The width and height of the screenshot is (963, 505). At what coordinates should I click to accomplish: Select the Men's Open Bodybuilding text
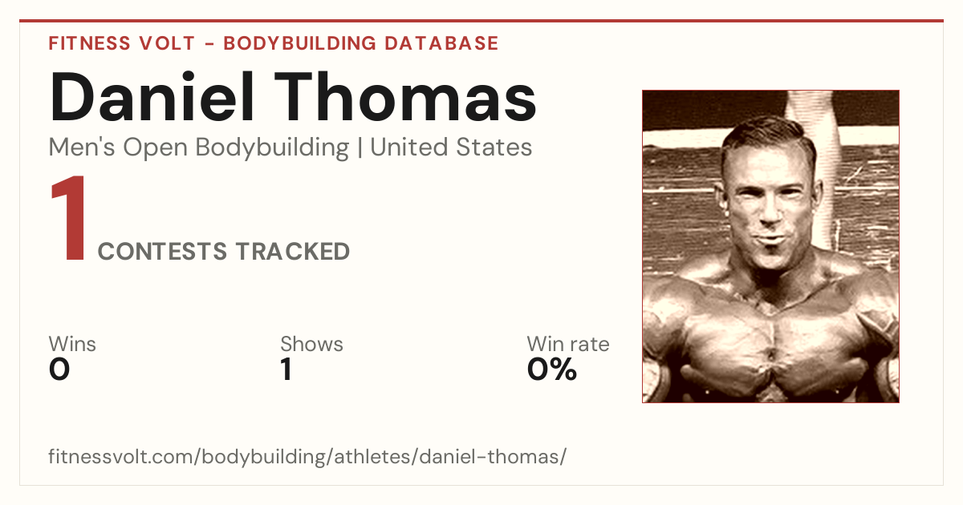199,148
